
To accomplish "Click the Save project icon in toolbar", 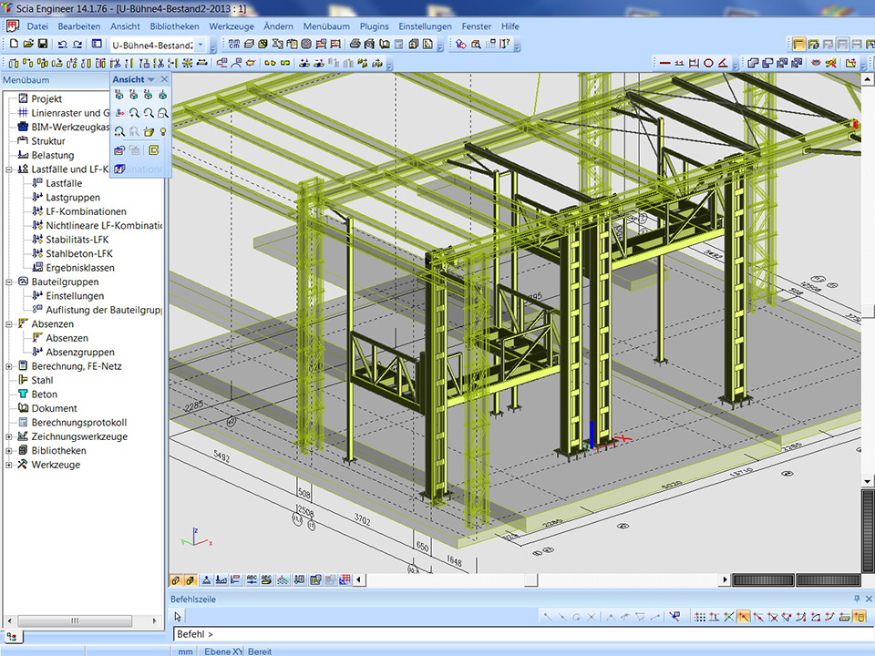I will click(x=42, y=44).
